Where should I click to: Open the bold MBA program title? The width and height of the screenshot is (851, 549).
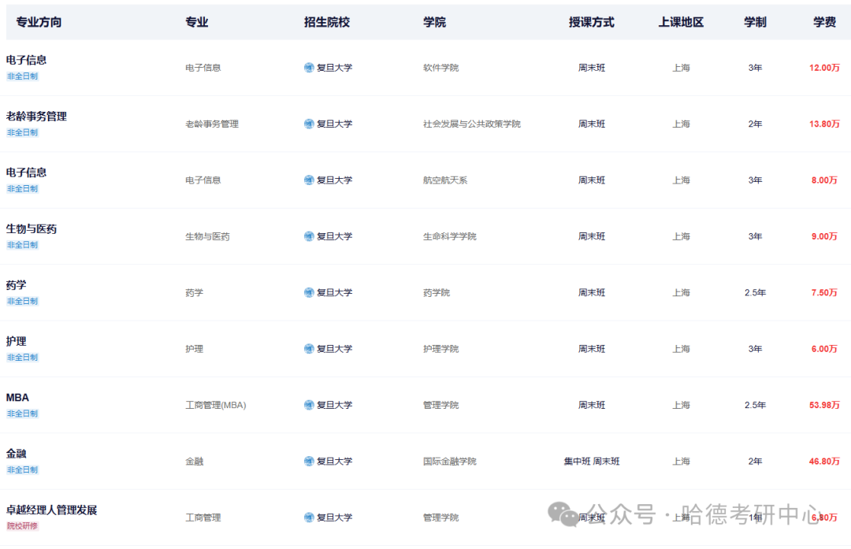17,398
